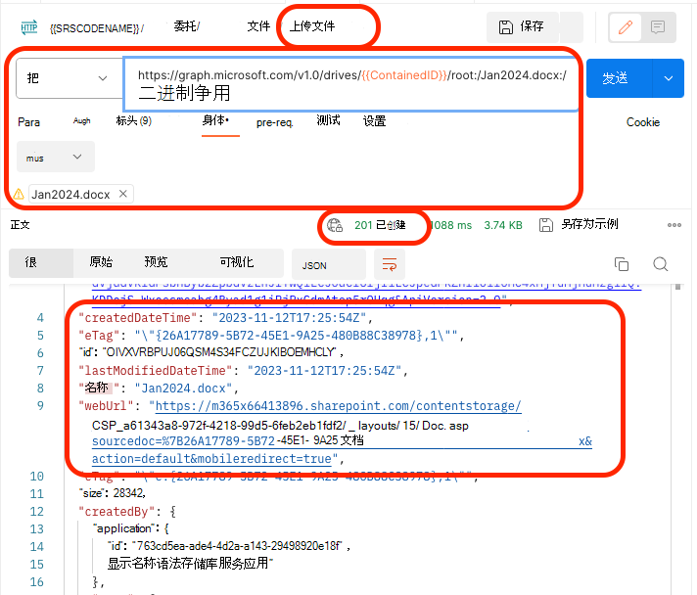Click line number 12 createdBy

tap(37, 512)
